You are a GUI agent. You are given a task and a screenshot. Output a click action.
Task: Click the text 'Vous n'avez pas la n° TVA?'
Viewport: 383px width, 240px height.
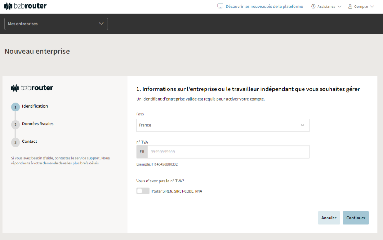click(x=160, y=181)
